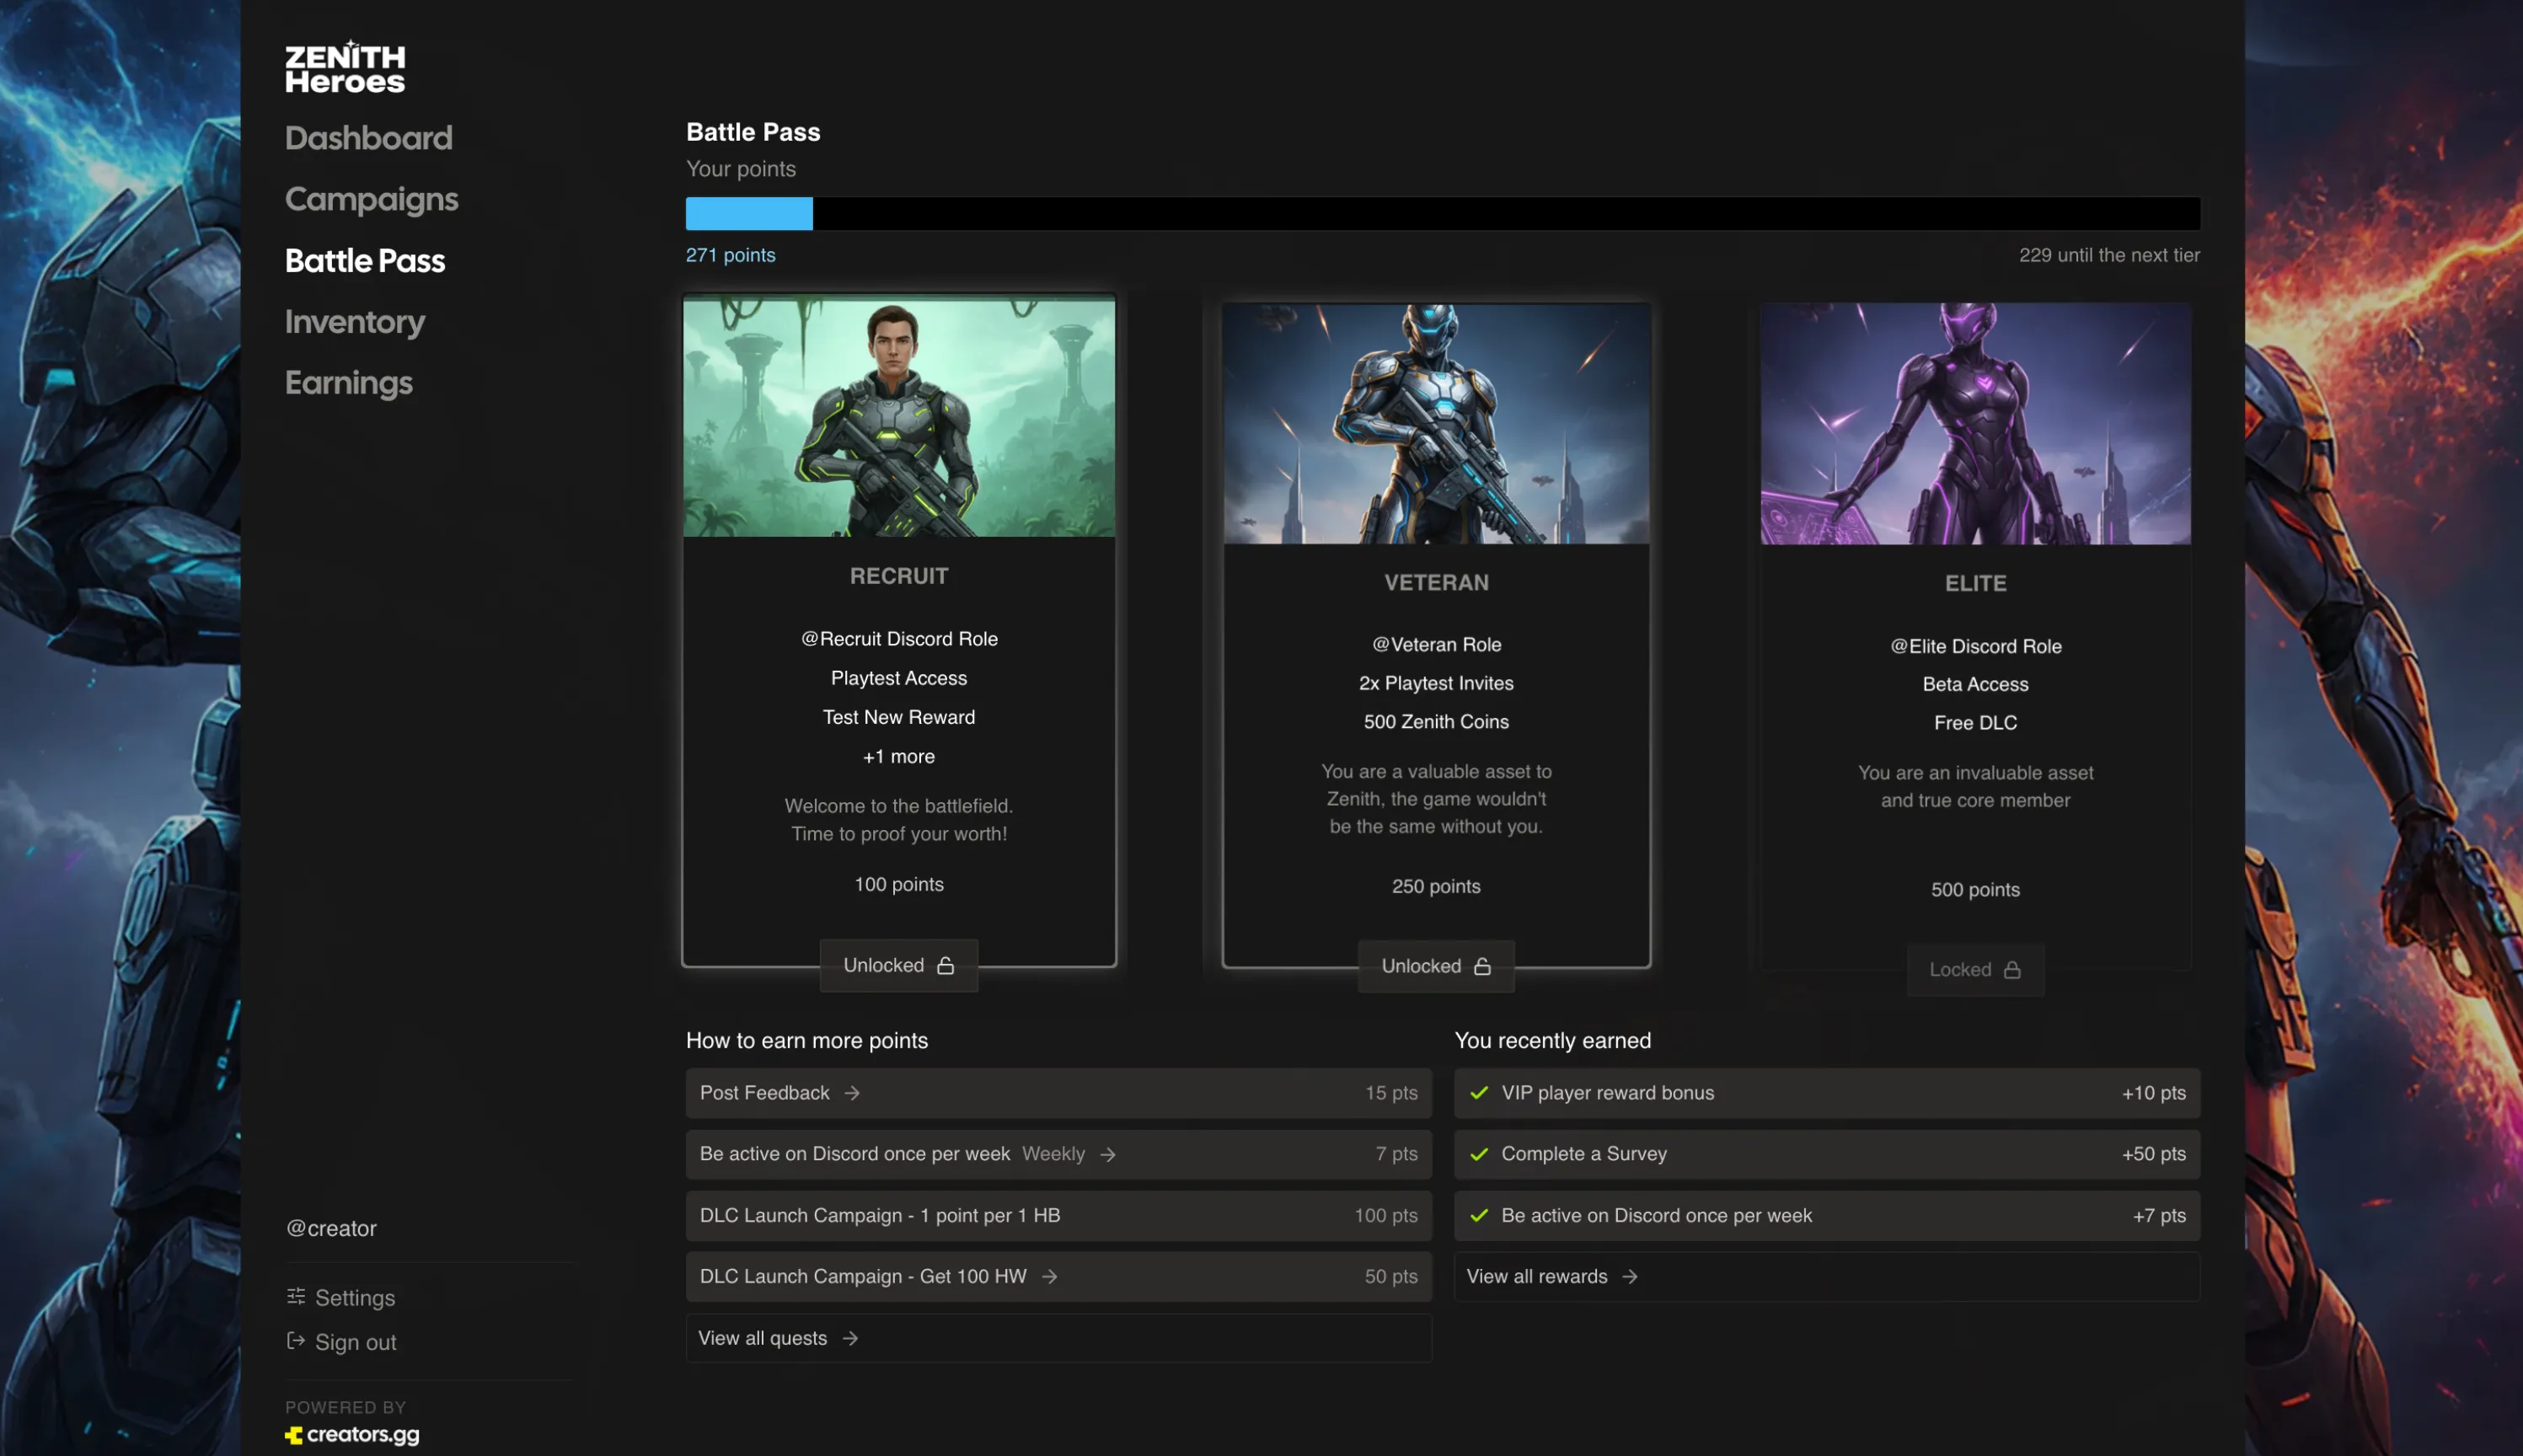Click '271 points' label
2523x1456 pixels.
tap(730, 255)
